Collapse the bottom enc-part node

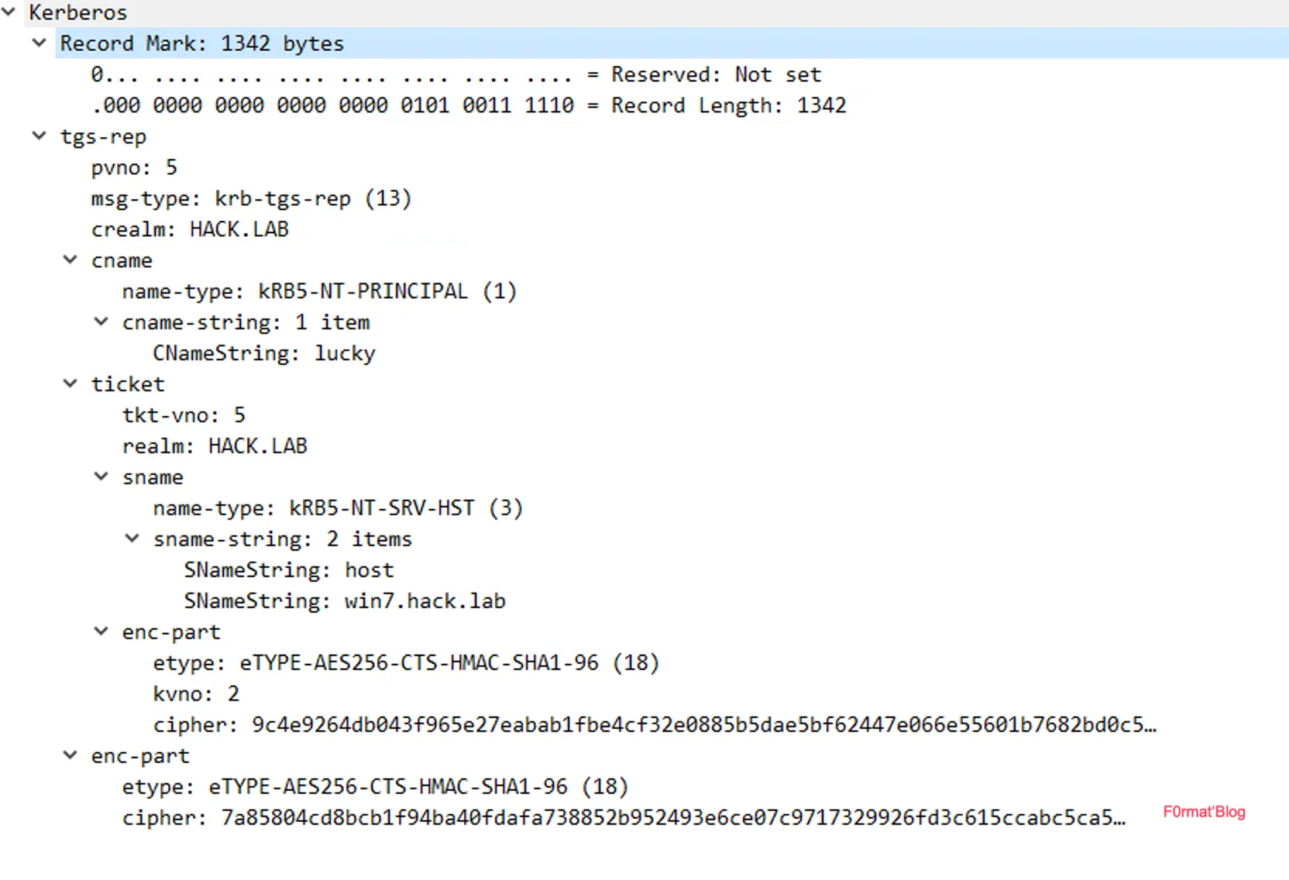pyautogui.click(x=70, y=755)
